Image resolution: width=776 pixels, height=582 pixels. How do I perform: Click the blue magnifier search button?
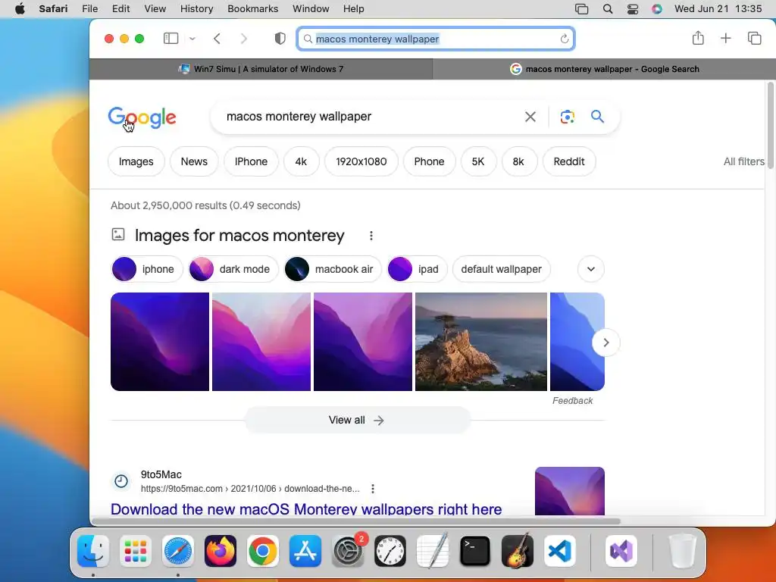pyautogui.click(x=597, y=116)
